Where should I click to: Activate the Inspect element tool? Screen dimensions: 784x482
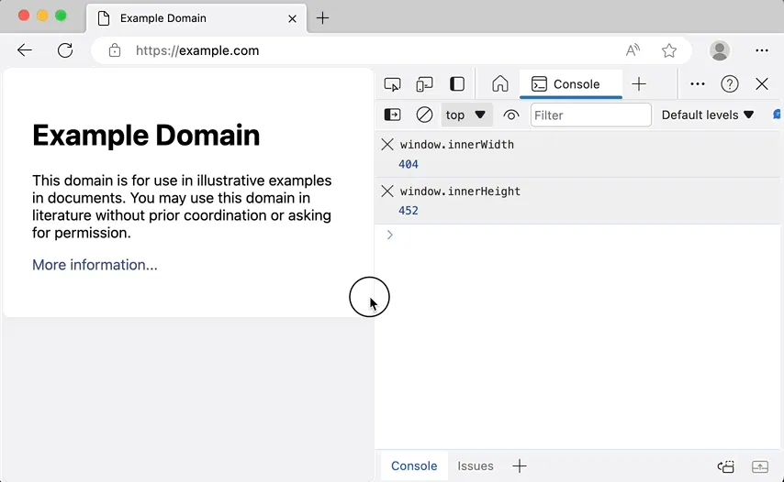click(x=393, y=84)
